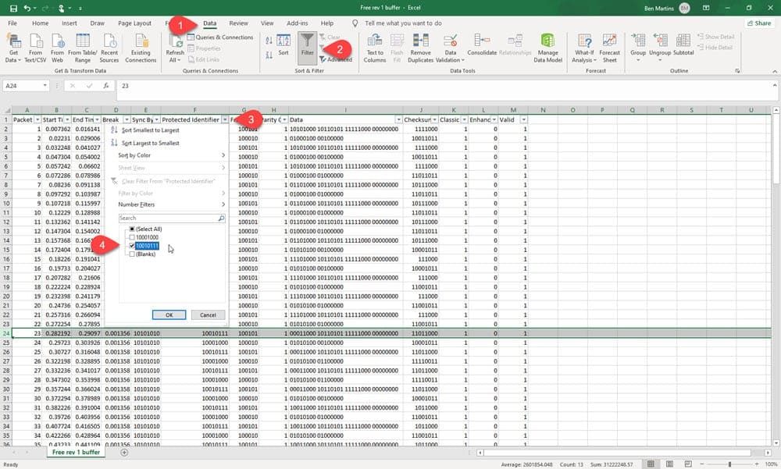Open Get Data in ribbon
The height and width of the screenshot is (469, 781).
click(x=13, y=48)
